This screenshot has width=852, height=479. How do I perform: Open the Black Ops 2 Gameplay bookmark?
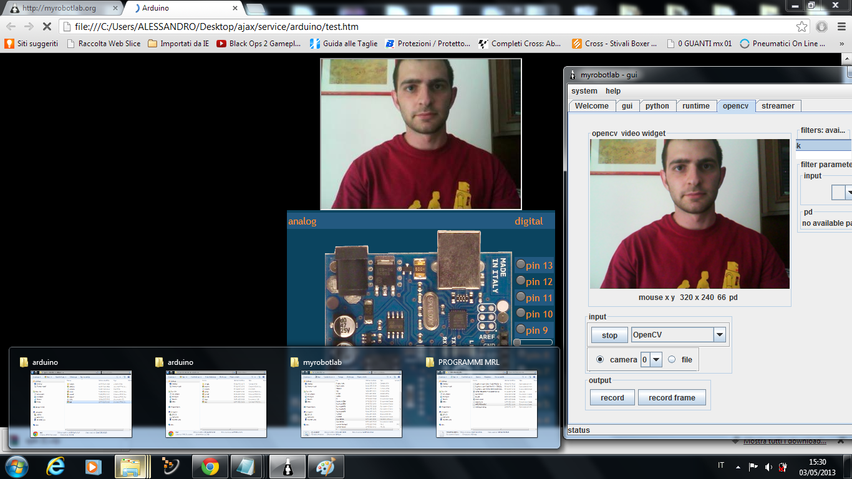pos(259,44)
